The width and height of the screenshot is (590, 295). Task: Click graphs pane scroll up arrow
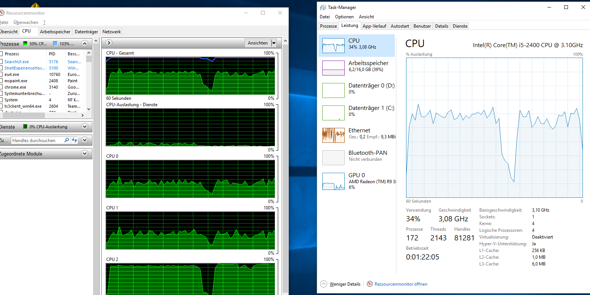click(286, 41)
